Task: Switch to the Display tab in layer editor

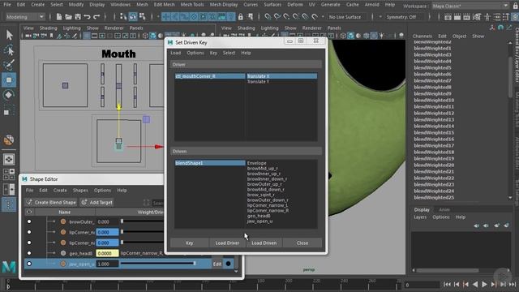Action: point(422,209)
